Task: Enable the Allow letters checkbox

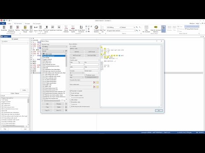Action: [x=70, y=100]
